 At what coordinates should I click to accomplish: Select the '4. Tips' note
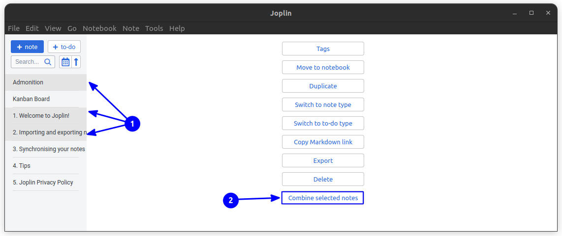[46, 166]
